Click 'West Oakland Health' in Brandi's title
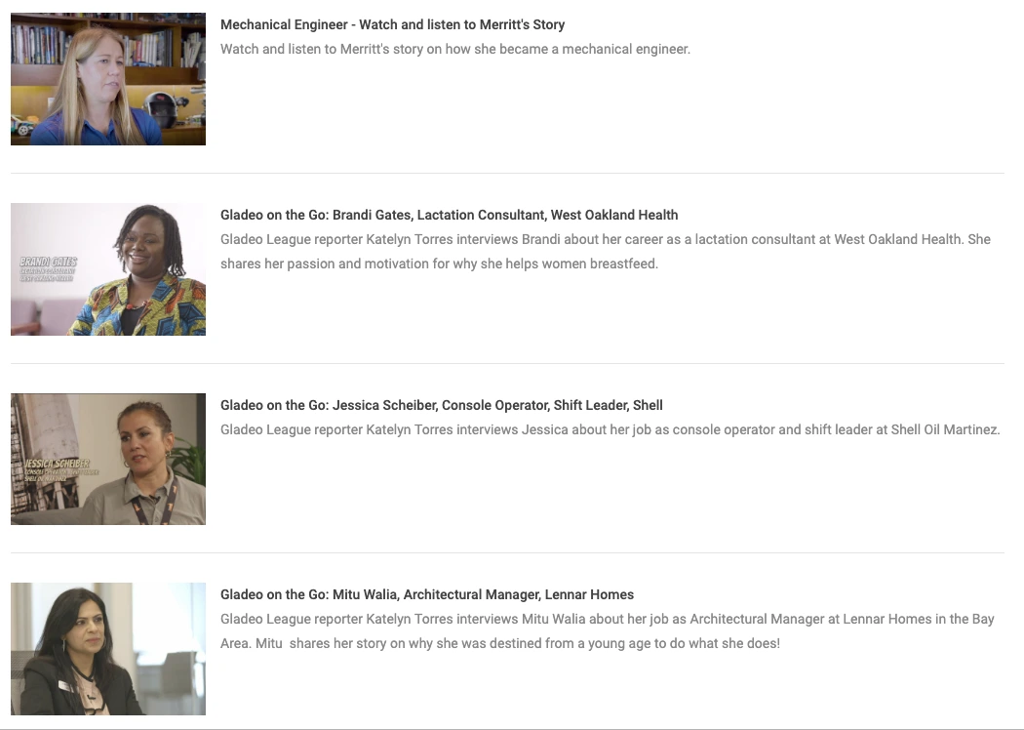 614,215
